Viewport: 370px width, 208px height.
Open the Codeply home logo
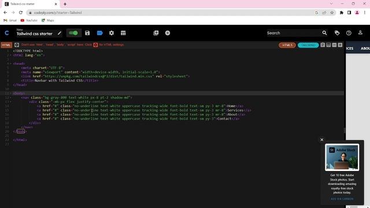point(6,33)
